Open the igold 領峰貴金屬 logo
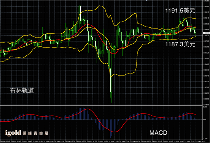 click(27, 133)
